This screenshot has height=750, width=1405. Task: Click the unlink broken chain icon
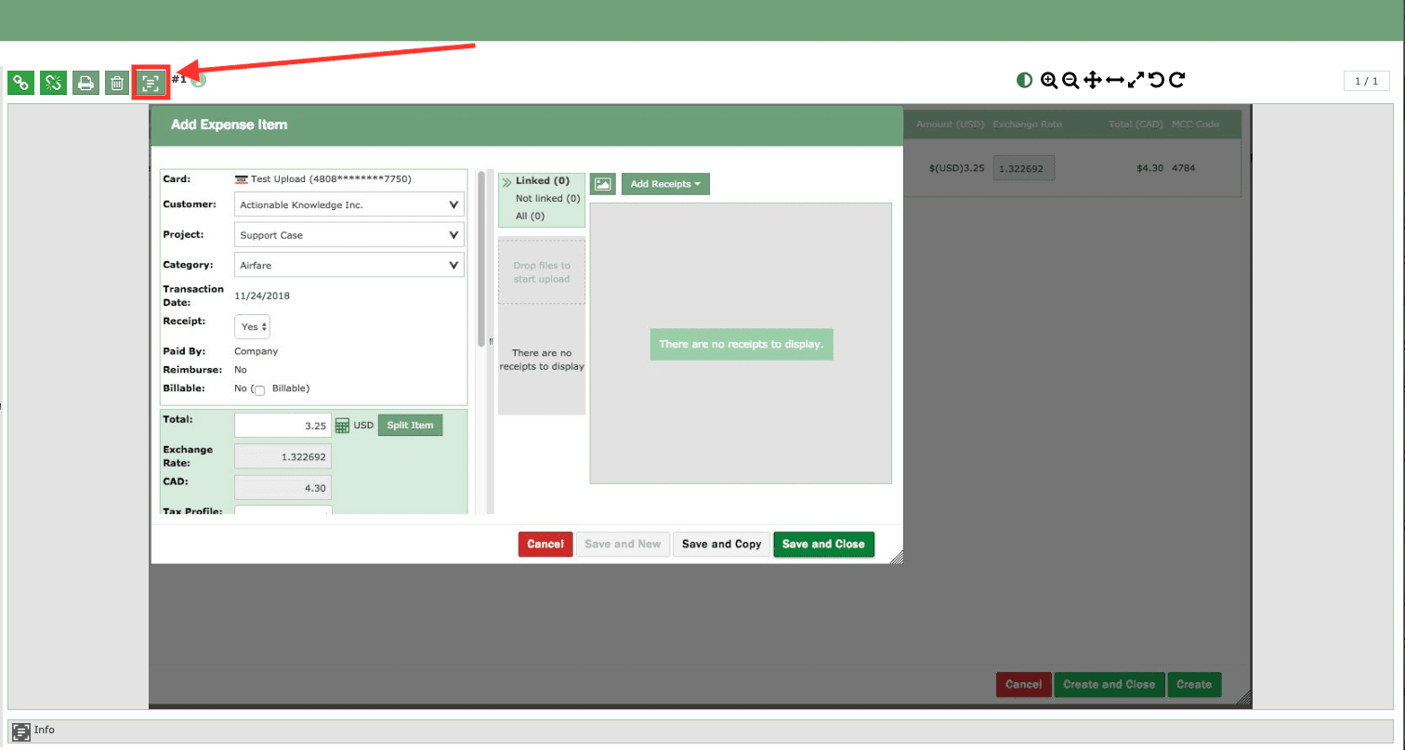pyautogui.click(x=53, y=83)
